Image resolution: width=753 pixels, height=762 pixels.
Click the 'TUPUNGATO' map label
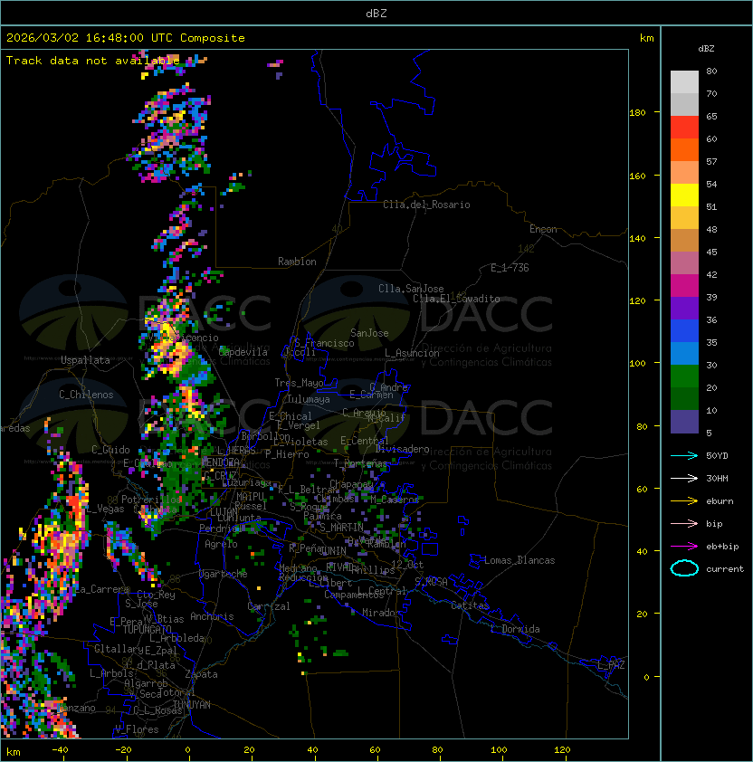pyautogui.click(x=147, y=630)
